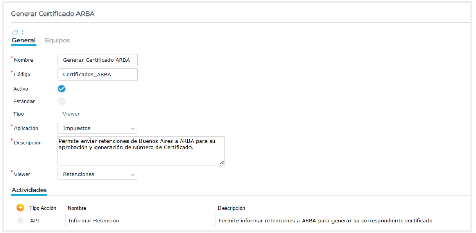Click into the Nombre text field
The image size is (476, 233).
97,60
